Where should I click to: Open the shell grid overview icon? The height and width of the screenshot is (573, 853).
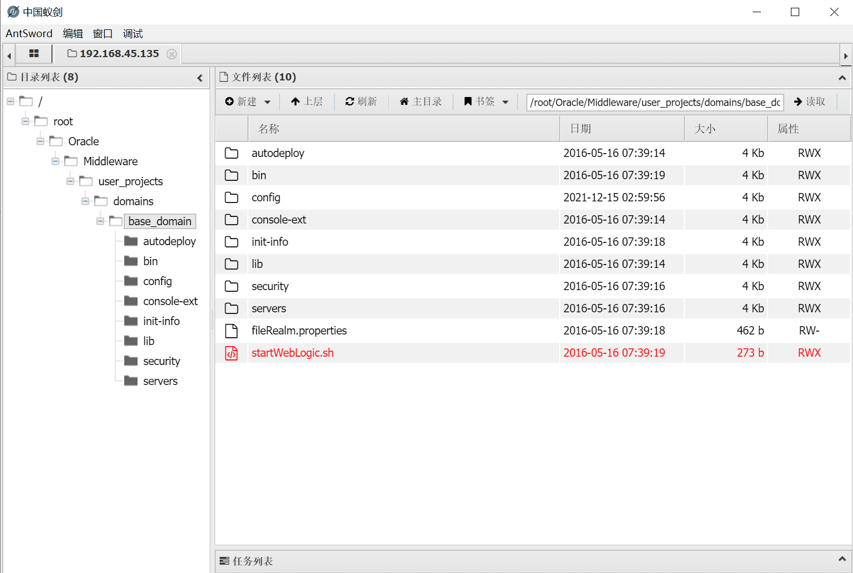34,53
